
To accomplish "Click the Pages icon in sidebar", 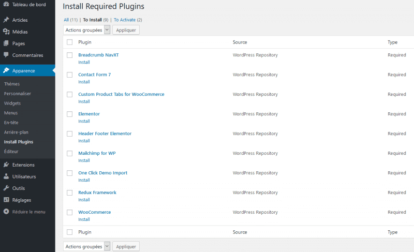I will coord(6,43).
